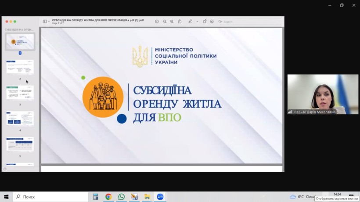Focus the Search field in Preview
This screenshot has height=202, width=360.
(250, 22)
